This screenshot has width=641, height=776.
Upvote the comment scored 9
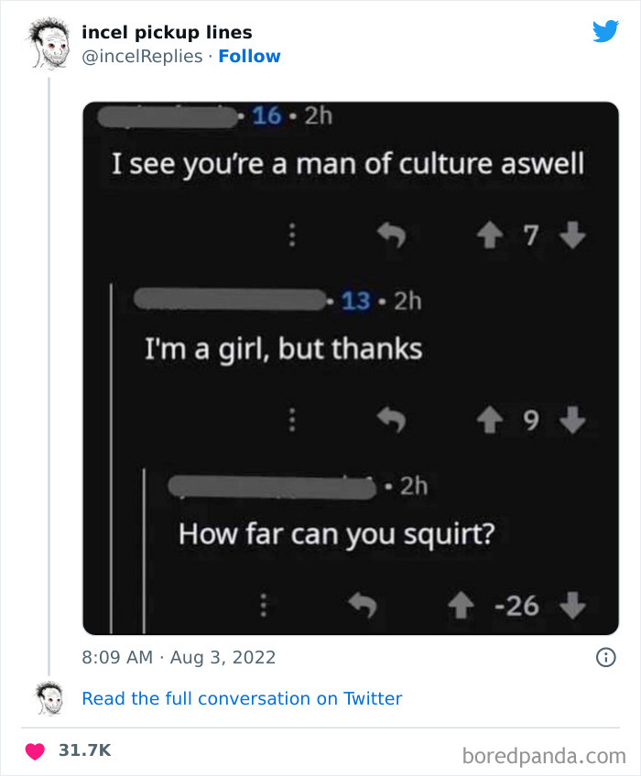491,420
